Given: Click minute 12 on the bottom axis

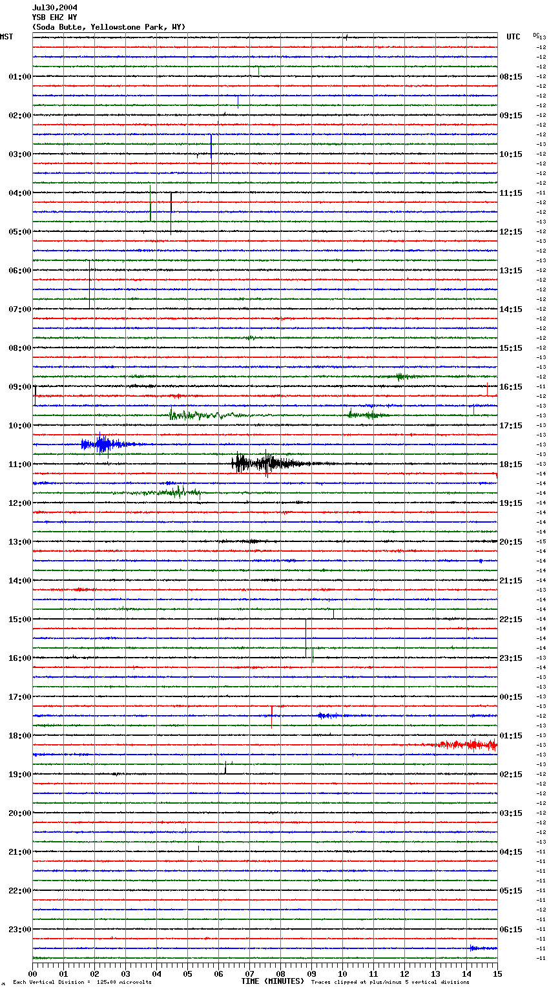Looking at the screenshot, I should (x=404, y=974).
